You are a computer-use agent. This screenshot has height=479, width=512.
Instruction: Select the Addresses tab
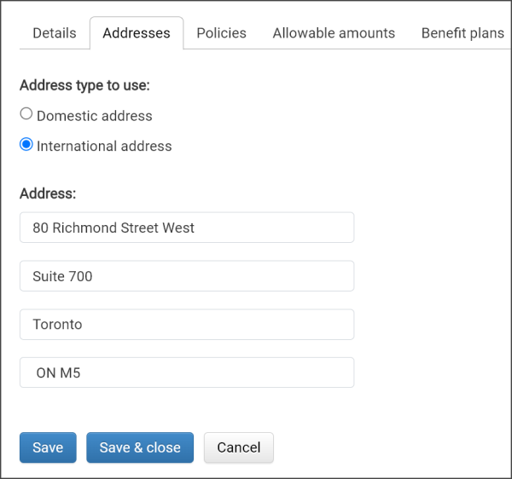pos(136,33)
